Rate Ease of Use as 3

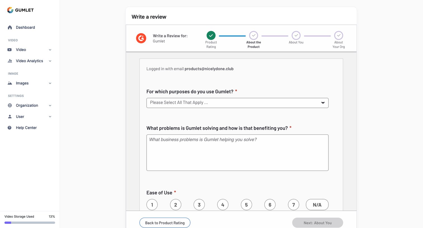[199, 205]
